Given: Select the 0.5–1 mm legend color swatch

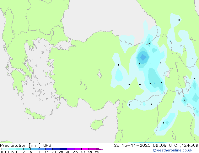Looking at the screenshot, I should click(x=13, y=149).
